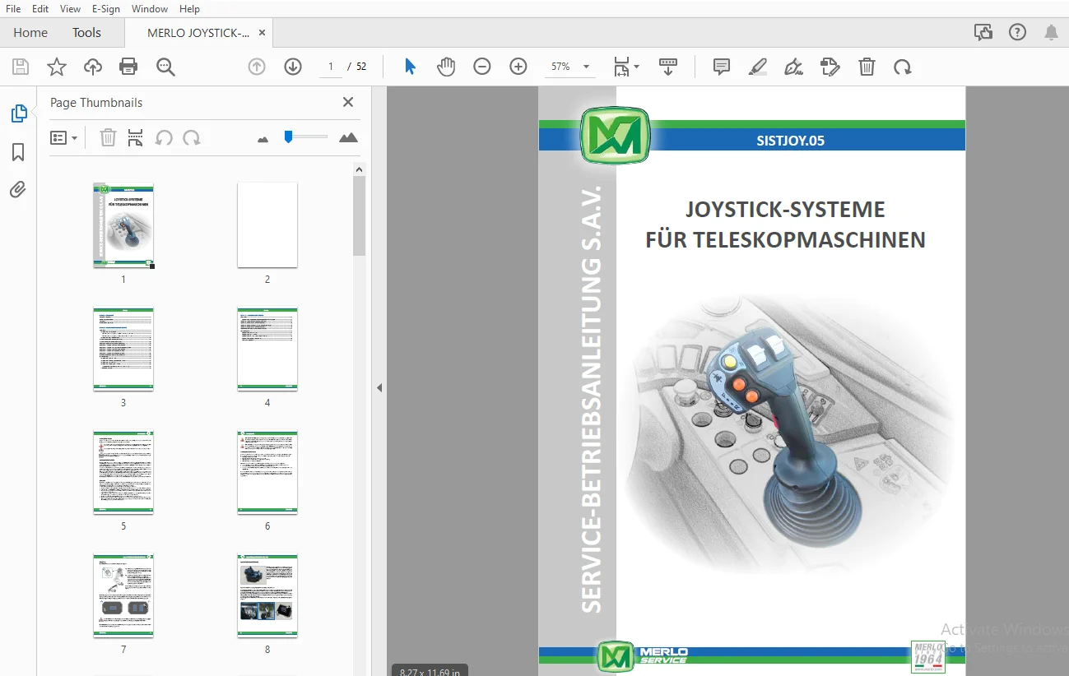Open the Sign document pen tool
Image resolution: width=1069 pixels, height=676 pixels.
pos(794,67)
